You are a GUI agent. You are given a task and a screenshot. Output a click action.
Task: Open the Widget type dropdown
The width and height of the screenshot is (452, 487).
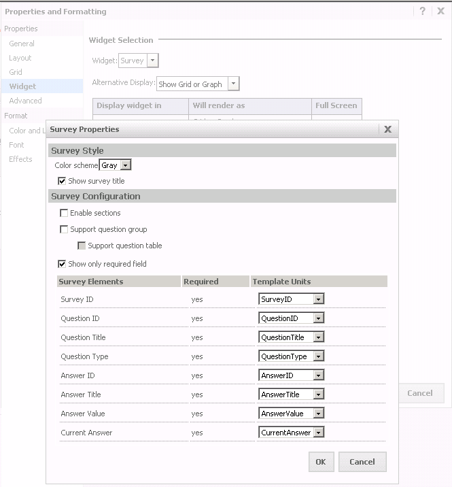click(153, 61)
